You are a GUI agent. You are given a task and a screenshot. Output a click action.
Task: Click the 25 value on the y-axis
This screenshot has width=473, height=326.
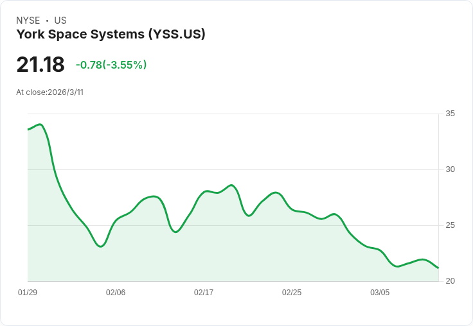(451, 226)
